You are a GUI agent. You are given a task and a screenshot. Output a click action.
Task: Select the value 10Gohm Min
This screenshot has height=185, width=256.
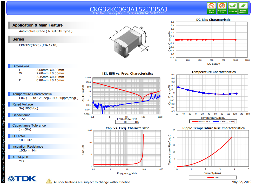[x=28, y=150]
